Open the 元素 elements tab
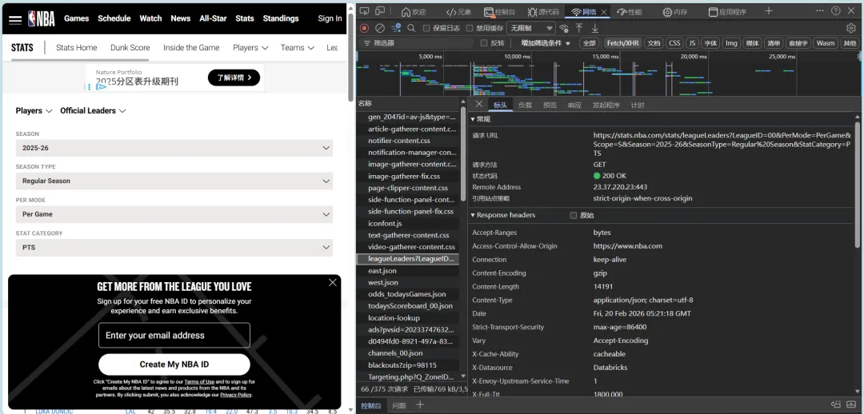This screenshot has height=414, width=864. [458, 11]
